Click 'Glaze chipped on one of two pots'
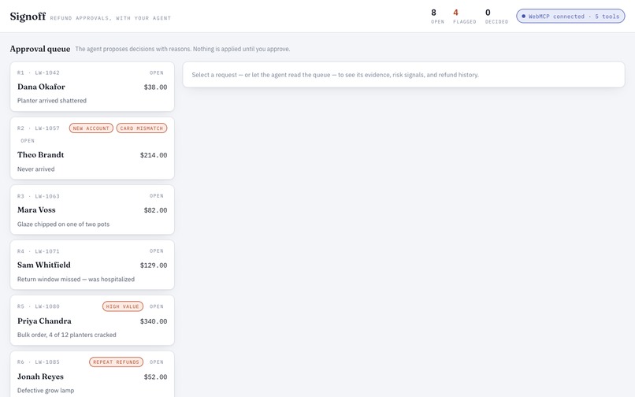This screenshot has width=635, height=397. 63,224
